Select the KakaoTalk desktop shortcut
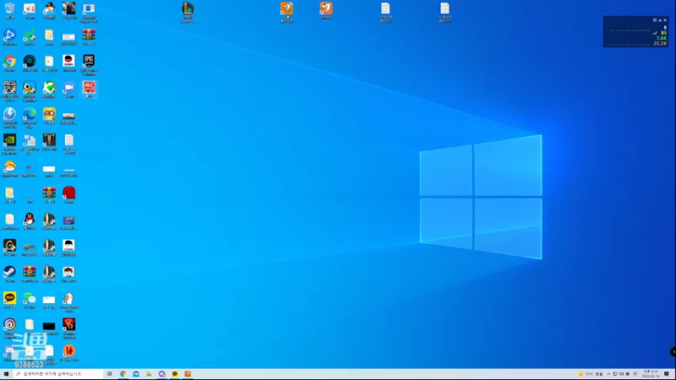The height and width of the screenshot is (380, 676). [9, 301]
